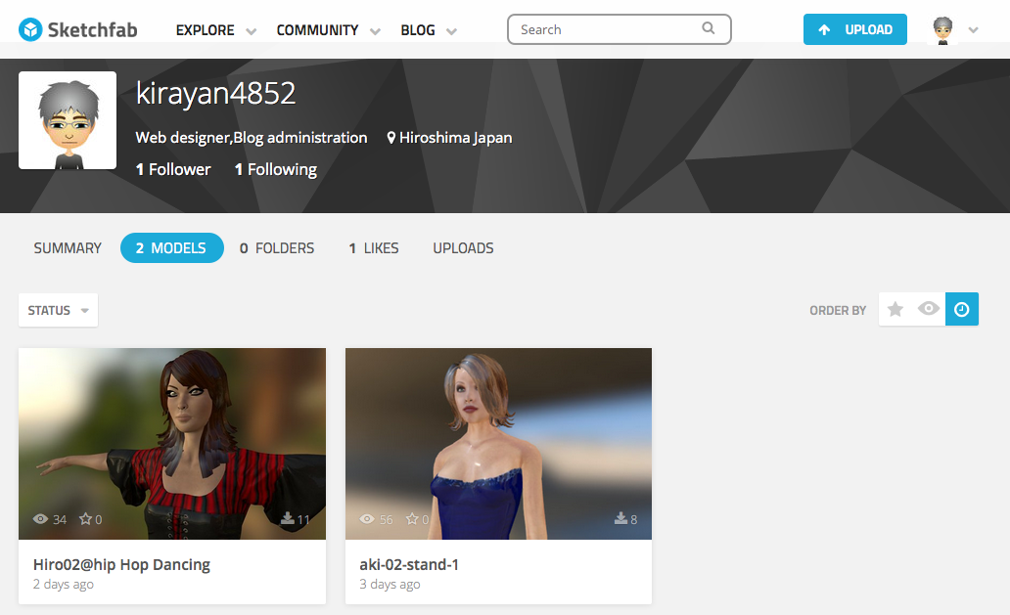Switch to the 0 Folders tab
1010x615 pixels.
tap(277, 248)
